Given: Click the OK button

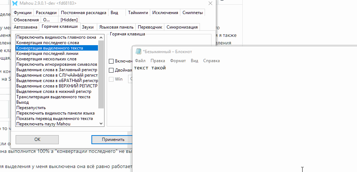Looking at the screenshot, I should pyautogui.click(x=37, y=139).
